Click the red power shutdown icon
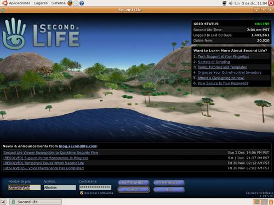 pyautogui.click(x=271, y=3)
